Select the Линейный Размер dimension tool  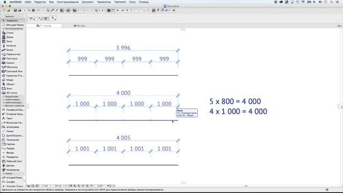pos(13,110)
